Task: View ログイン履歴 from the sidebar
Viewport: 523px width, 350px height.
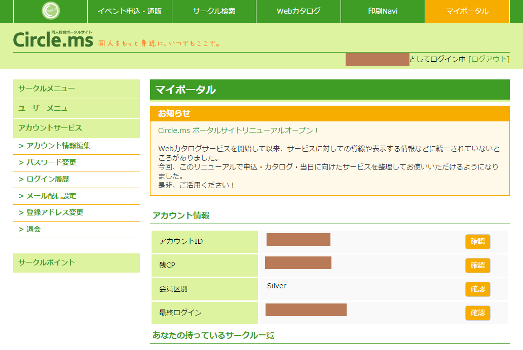Action: [77, 179]
